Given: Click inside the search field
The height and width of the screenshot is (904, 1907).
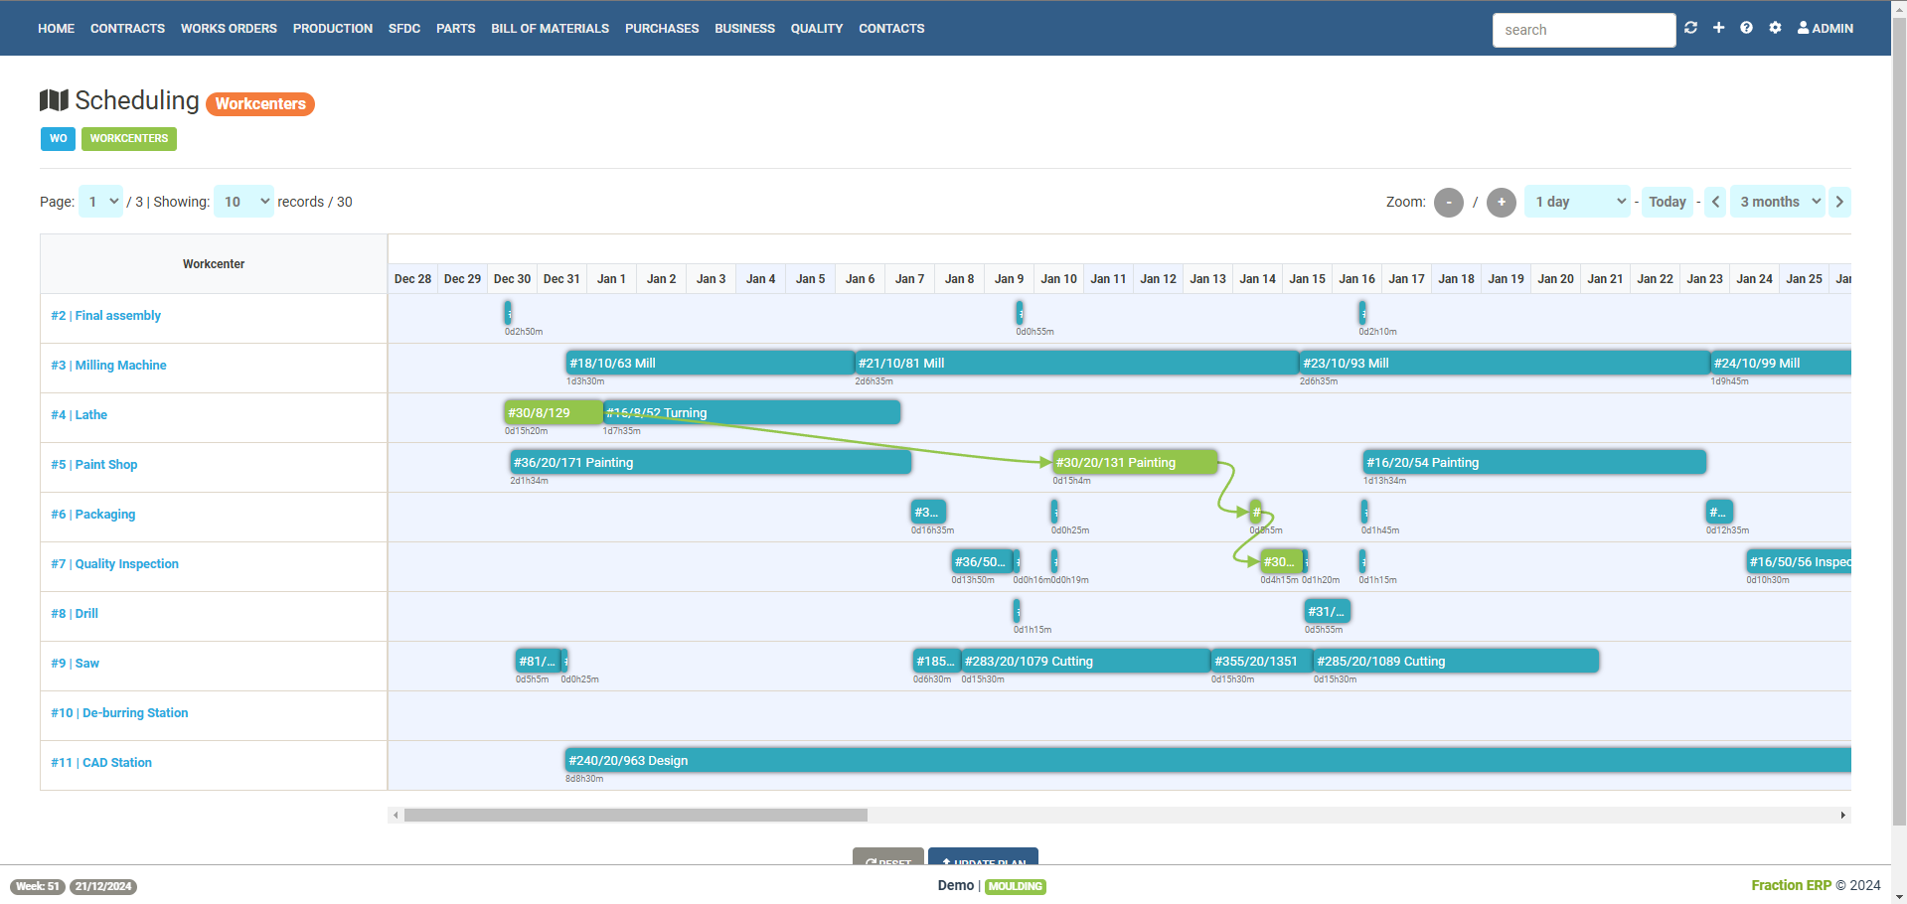Looking at the screenshot, I should (x=1583, y=30).
